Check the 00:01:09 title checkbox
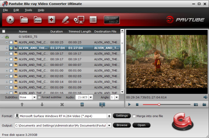 pos(11,88)
